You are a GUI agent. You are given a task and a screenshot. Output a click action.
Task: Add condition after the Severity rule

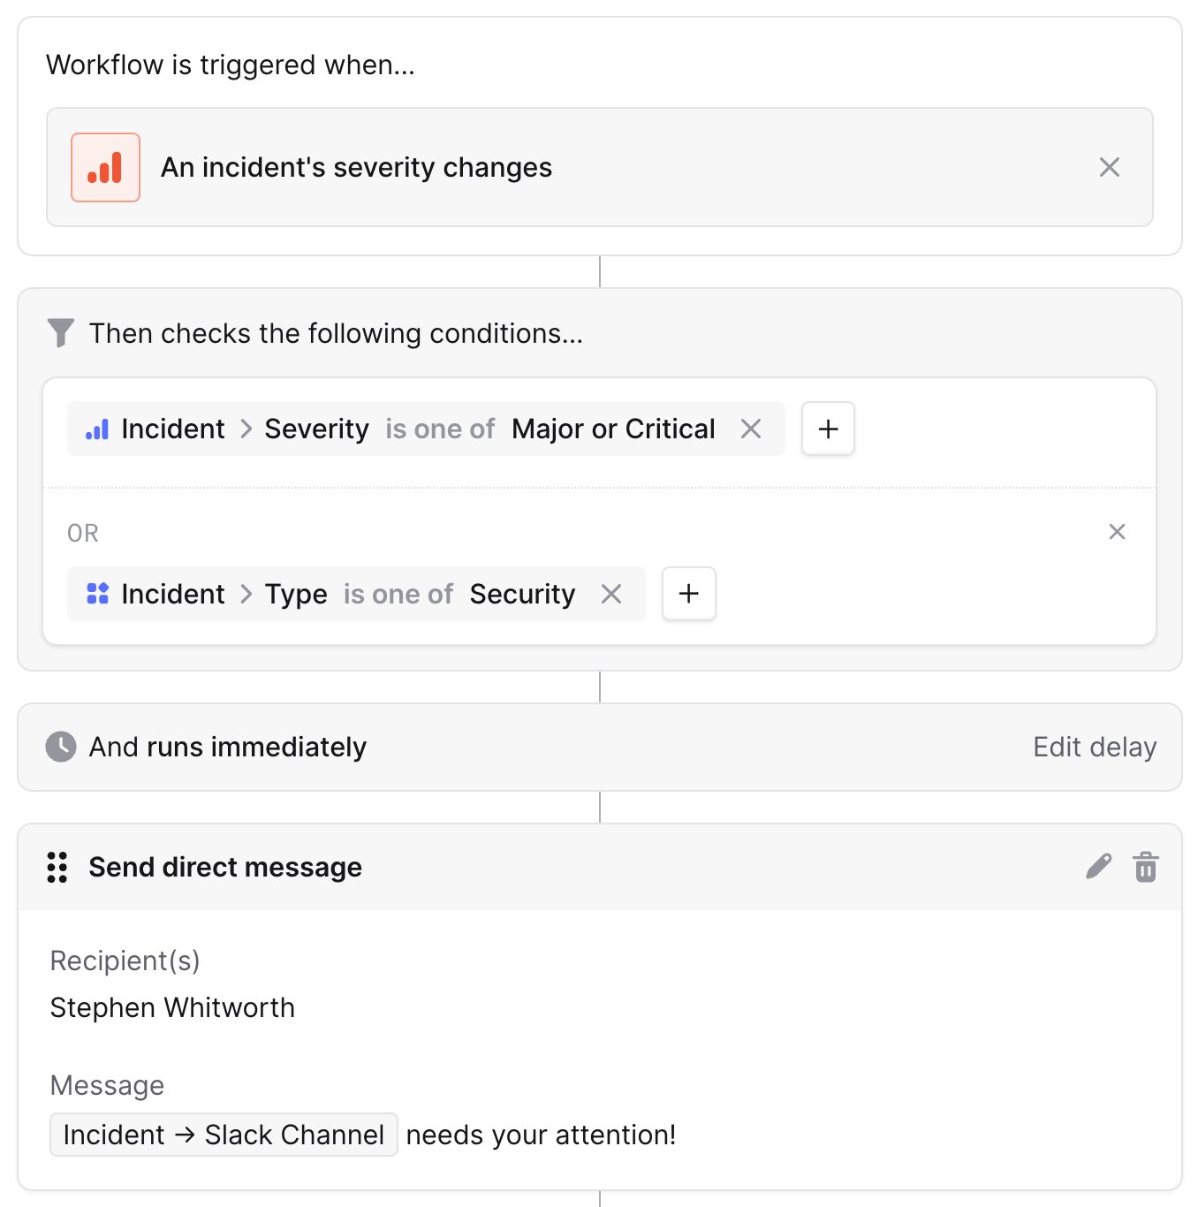[x=828, y=429]
